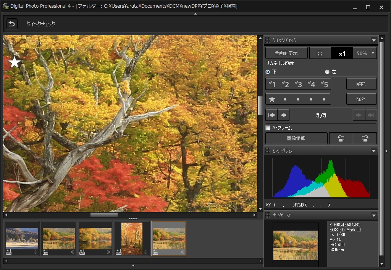Apply a one-star rating
Image resolution: width=391 pixels, height=270 pixels.
272,99
